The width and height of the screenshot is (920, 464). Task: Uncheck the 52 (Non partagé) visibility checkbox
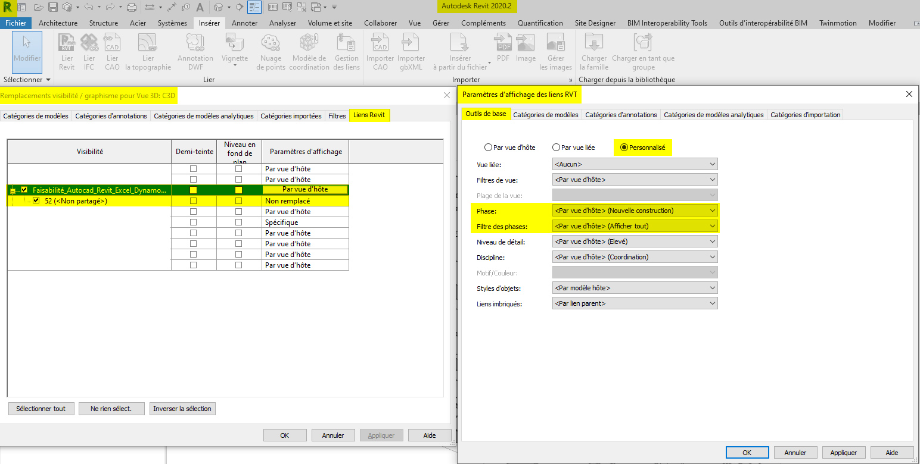(36, 201)
